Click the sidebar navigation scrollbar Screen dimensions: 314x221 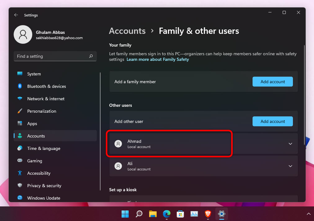click(x=100, y=131)
